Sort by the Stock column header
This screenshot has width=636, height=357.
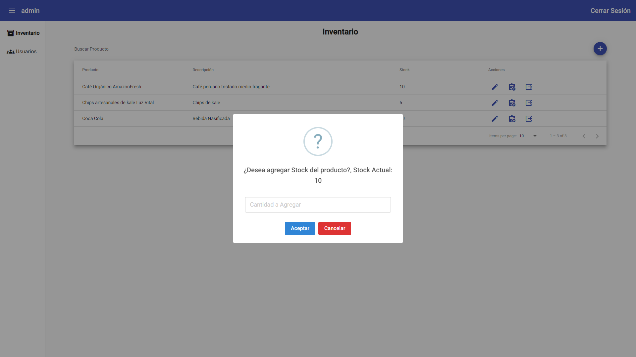pyautogui.click(x=404, y=70)
